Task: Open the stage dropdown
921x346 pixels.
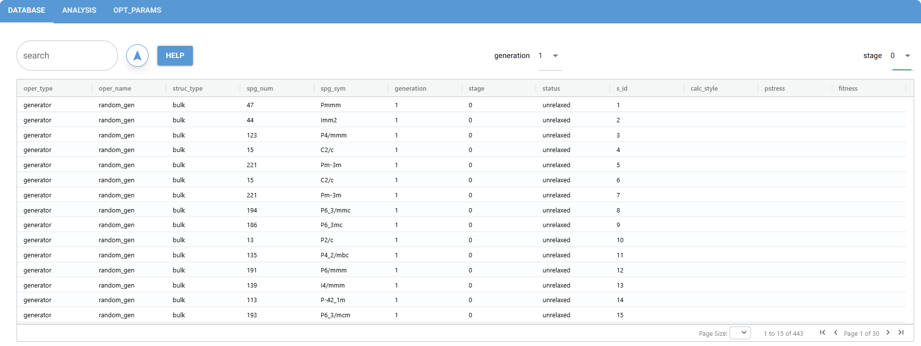Action: point(901,56)
